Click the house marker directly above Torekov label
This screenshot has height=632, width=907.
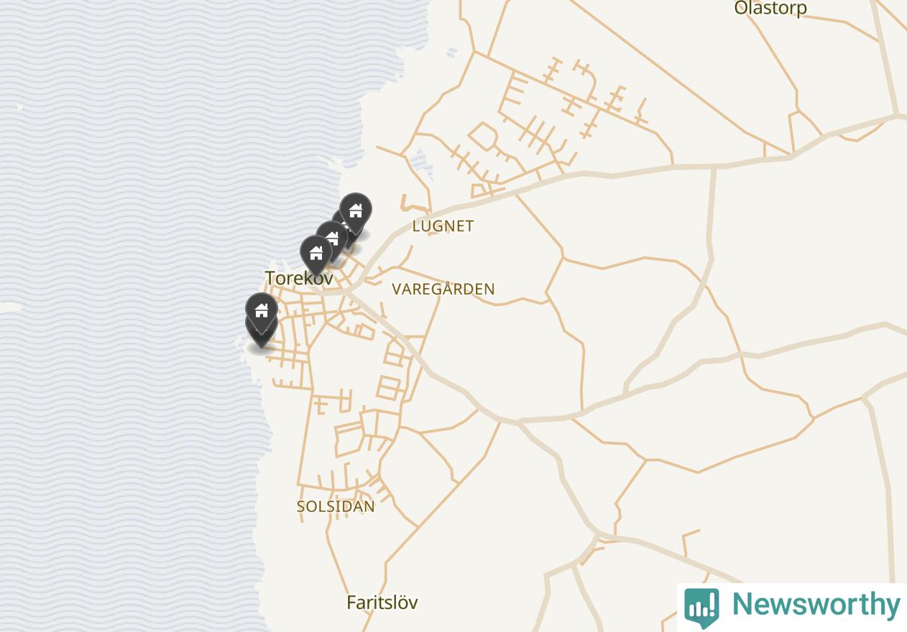pyautogui.click(x=316, y=254)
